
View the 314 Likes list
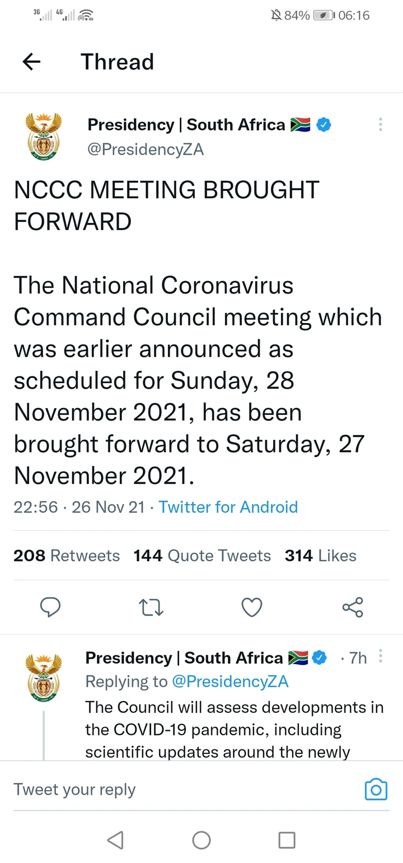[x=321, y=556]
